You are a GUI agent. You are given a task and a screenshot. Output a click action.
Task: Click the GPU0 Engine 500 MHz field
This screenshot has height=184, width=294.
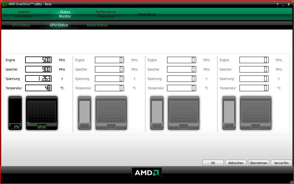coord(38,60)
